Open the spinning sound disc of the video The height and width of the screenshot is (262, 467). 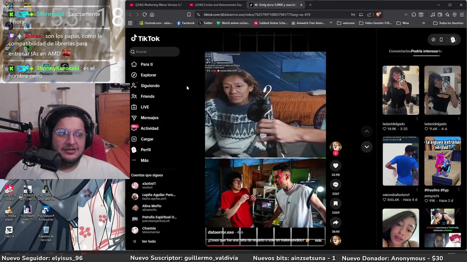[x=336, y=241]
